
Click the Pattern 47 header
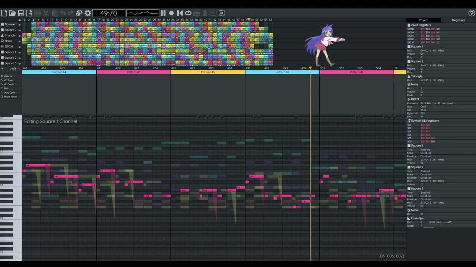(x=282, y=72)
